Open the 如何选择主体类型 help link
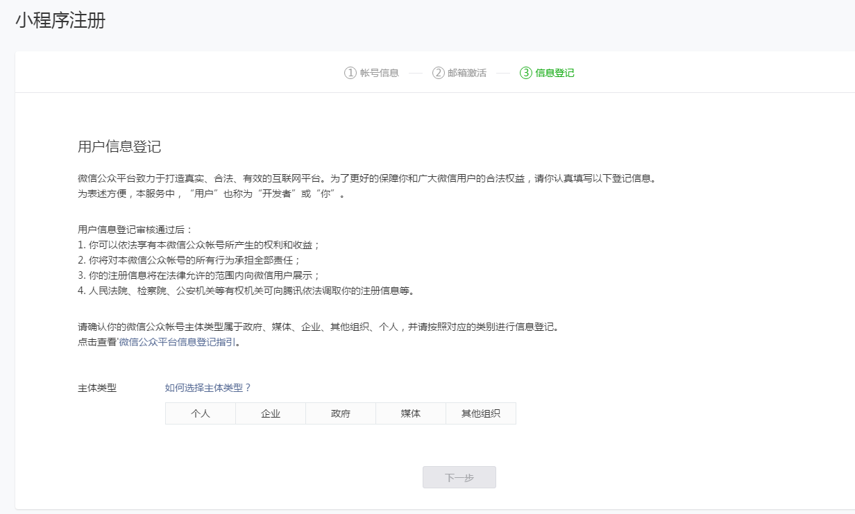Viewport: 855px width, 514px height. pos(205,387)
